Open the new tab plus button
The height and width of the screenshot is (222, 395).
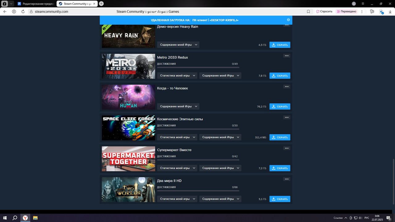click(101, 4)
